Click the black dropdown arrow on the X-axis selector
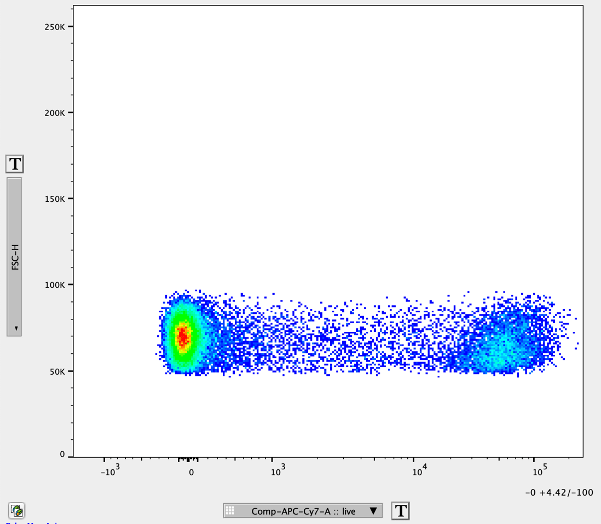Image resolution: width=601 pixels, height=524 pixels. [374, 511]
